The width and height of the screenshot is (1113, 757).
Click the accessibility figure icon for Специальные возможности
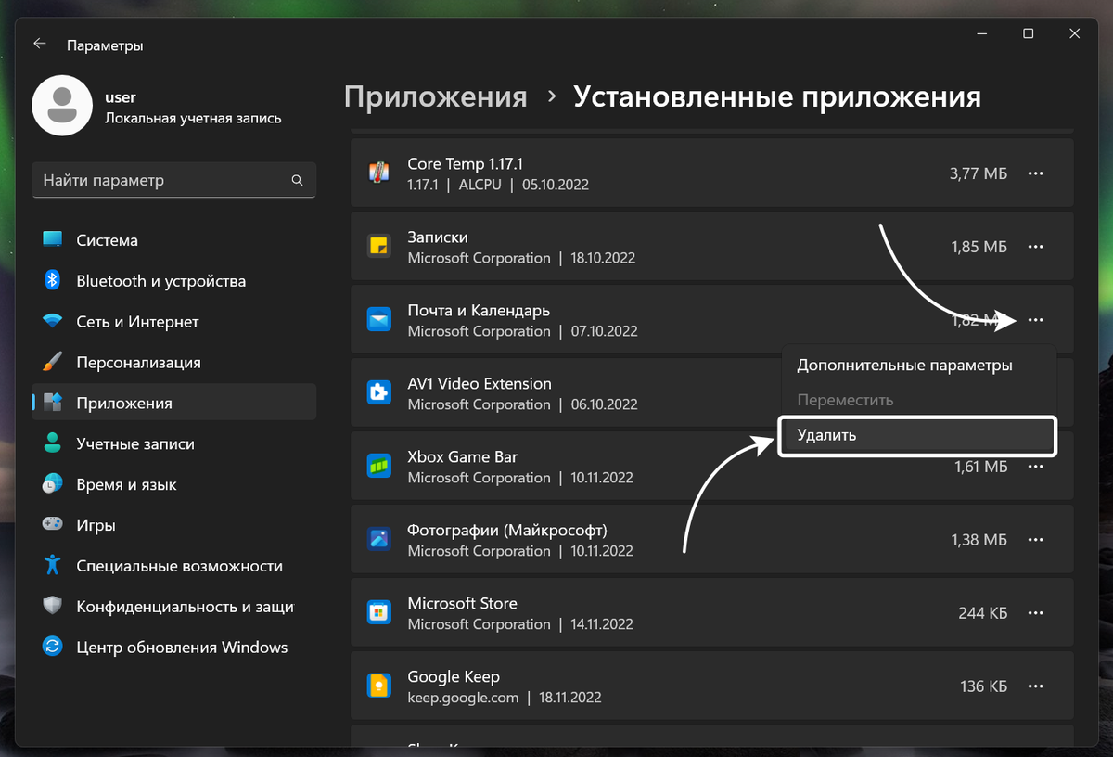tap(53, 566)
